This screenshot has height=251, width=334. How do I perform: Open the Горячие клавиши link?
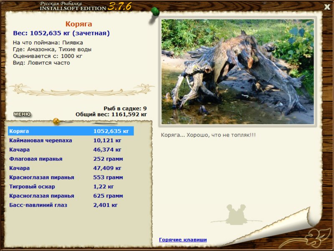click(183, 240)
